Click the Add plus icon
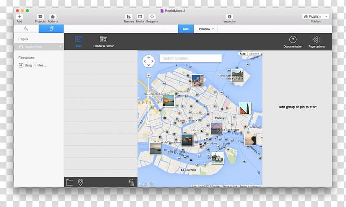346x207 pixels. point(19,16)
